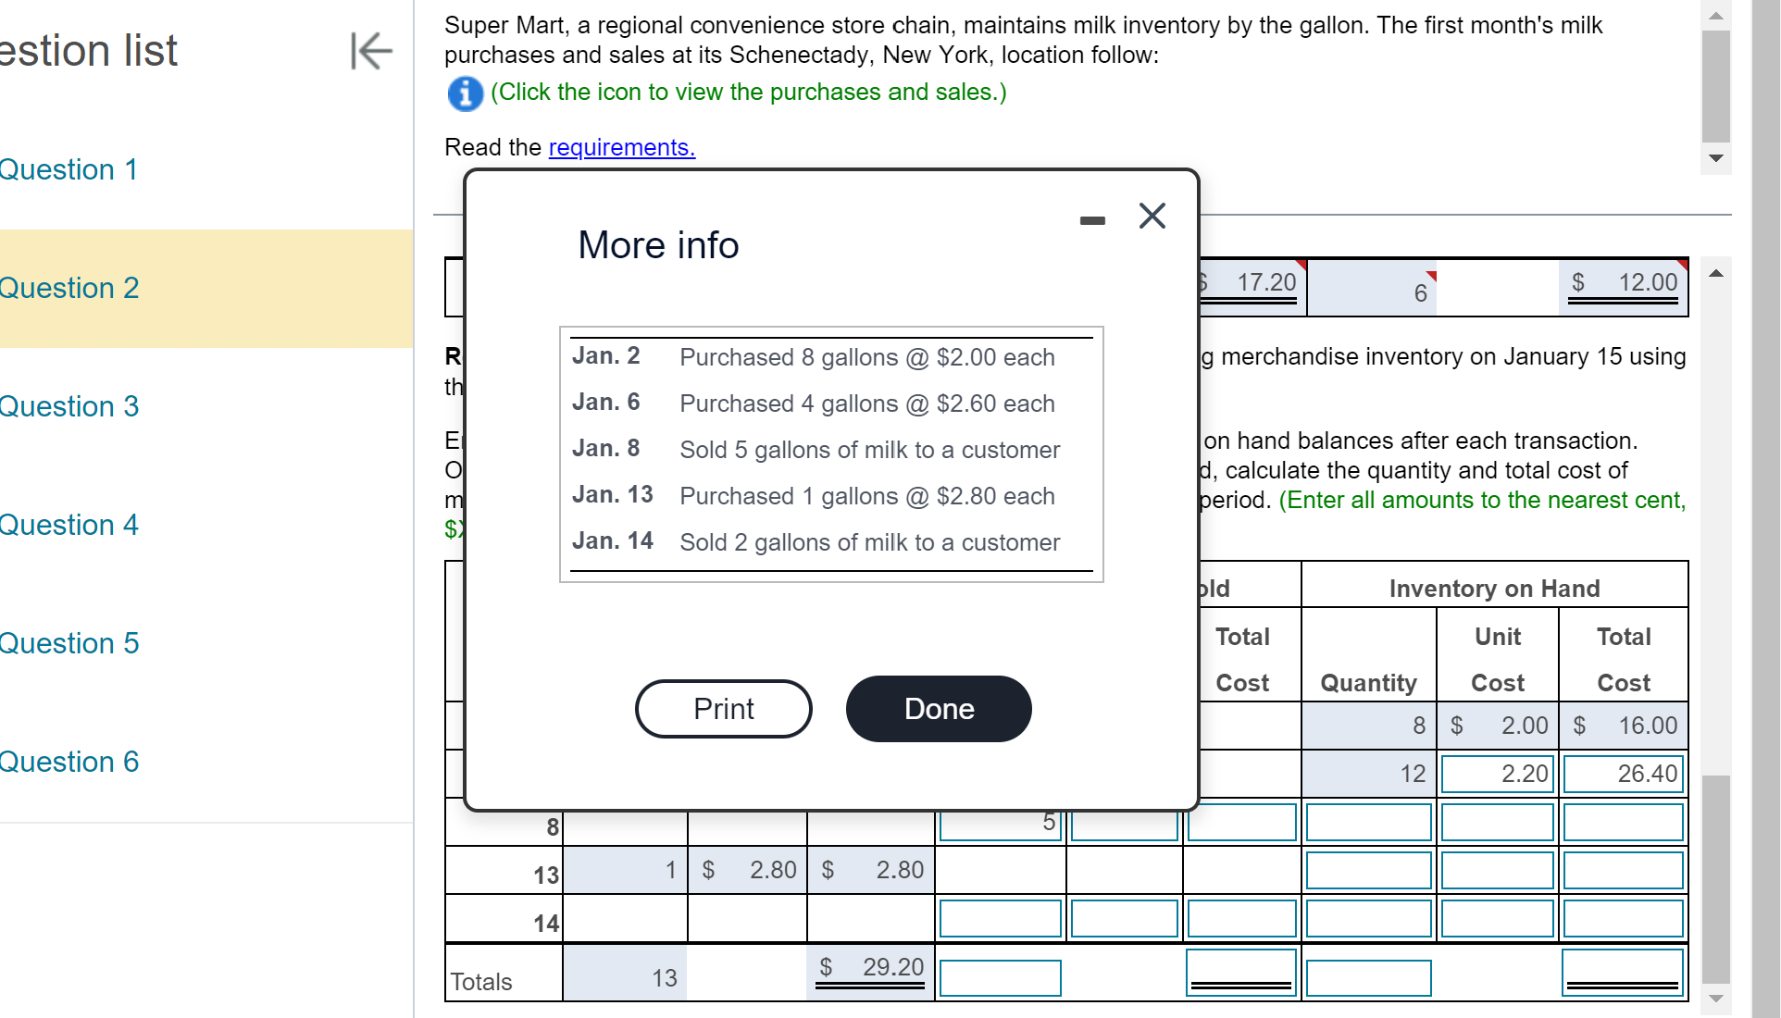Screen dimensions: 1781x1018
Task: Select Question 5 in the list
Action: click(x=68, y=643)
